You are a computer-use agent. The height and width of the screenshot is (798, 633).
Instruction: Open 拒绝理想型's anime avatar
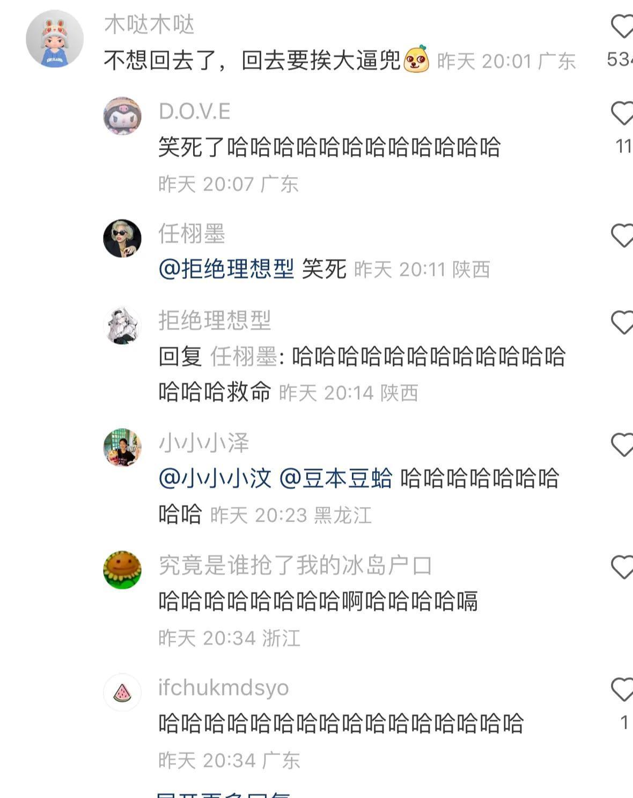122,325
